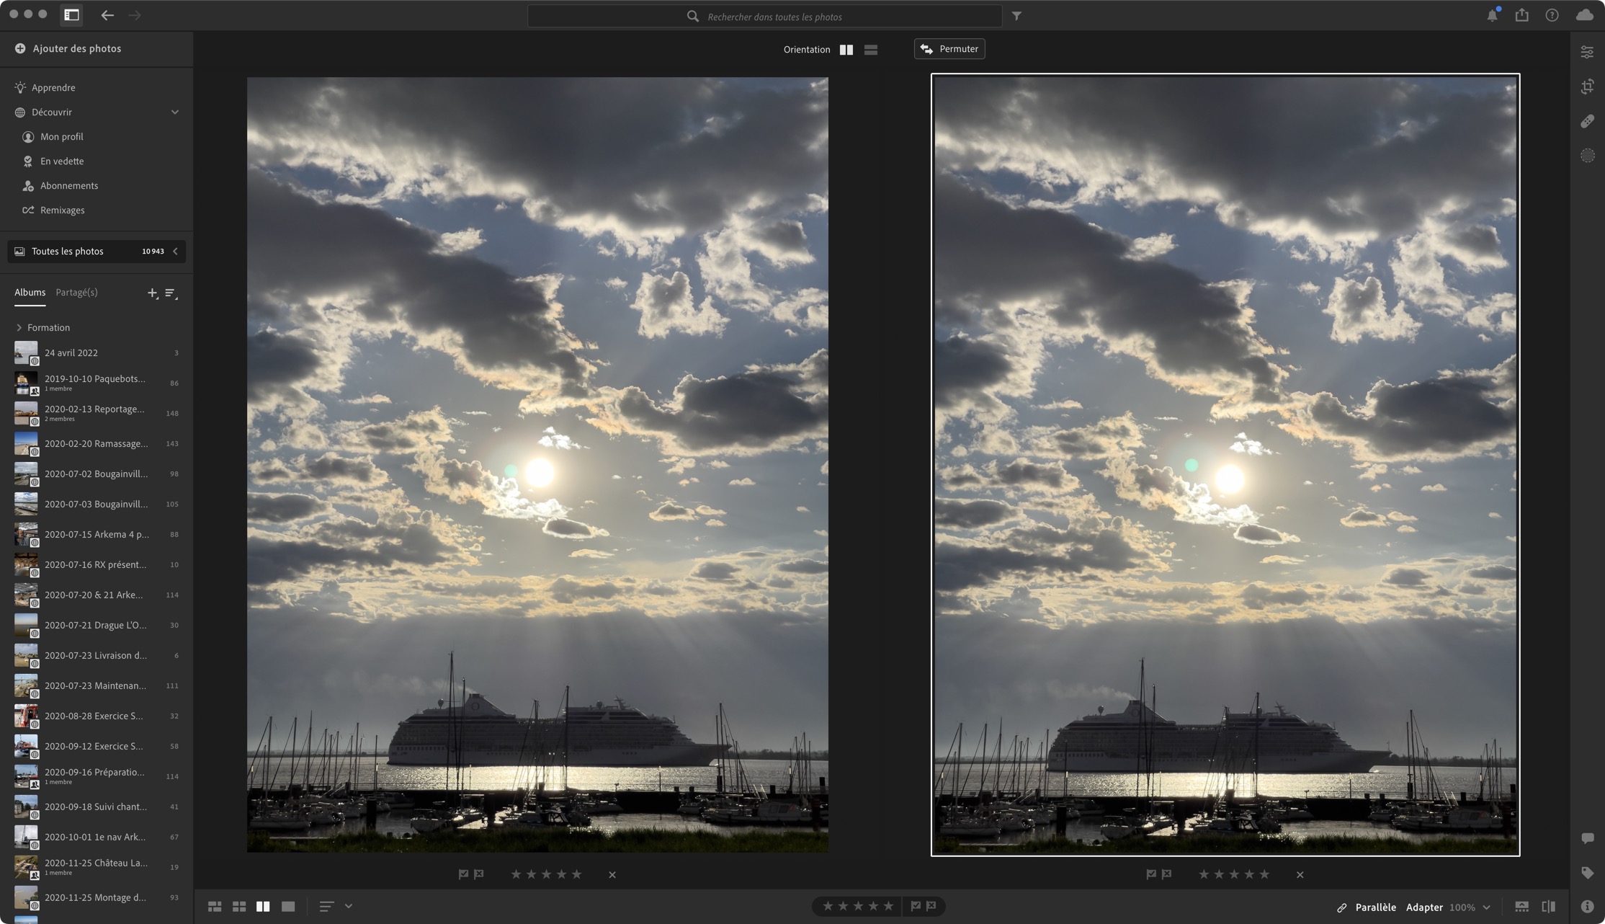Open album 2019-10-10 Paquebots...
Viewport: 1605px width, 924px height.
tap(97, 383)
